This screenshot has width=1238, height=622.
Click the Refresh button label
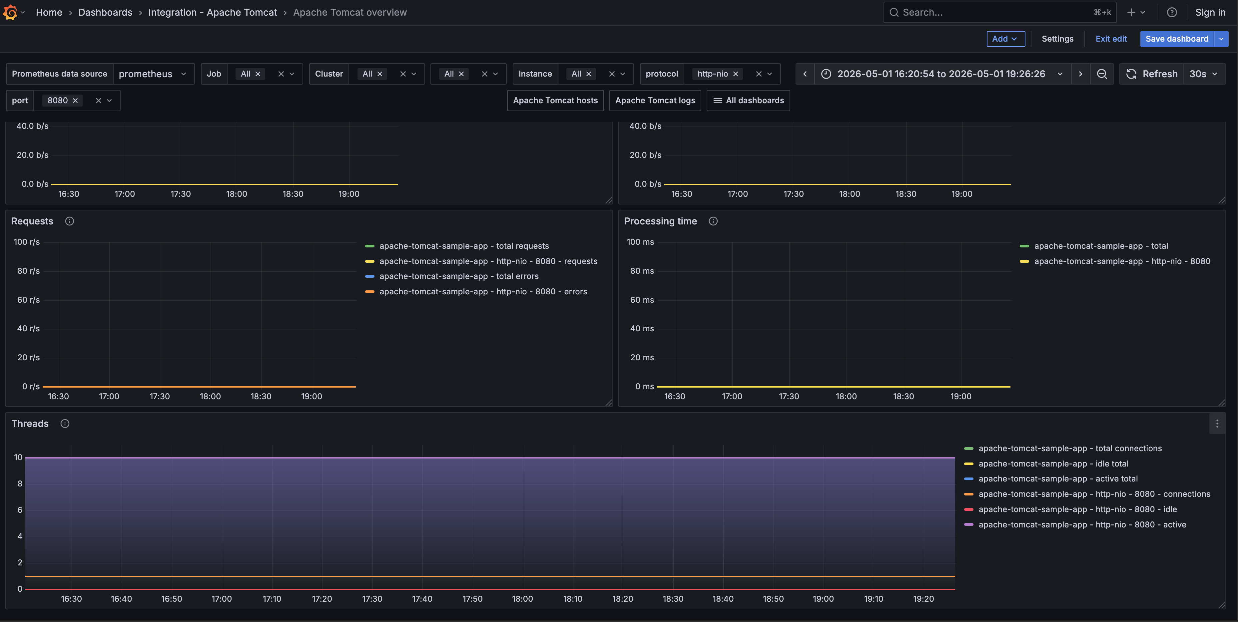[1160, 74]
